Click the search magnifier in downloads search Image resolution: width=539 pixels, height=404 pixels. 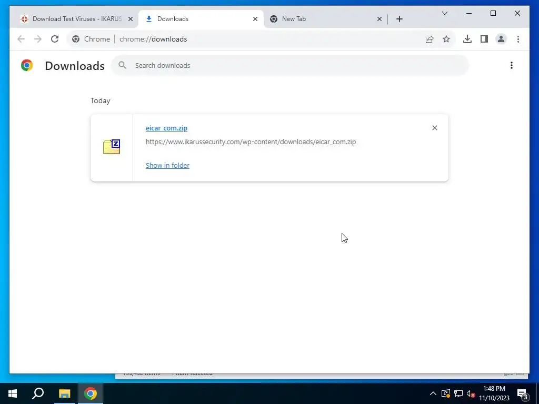[x=122, y=65]
